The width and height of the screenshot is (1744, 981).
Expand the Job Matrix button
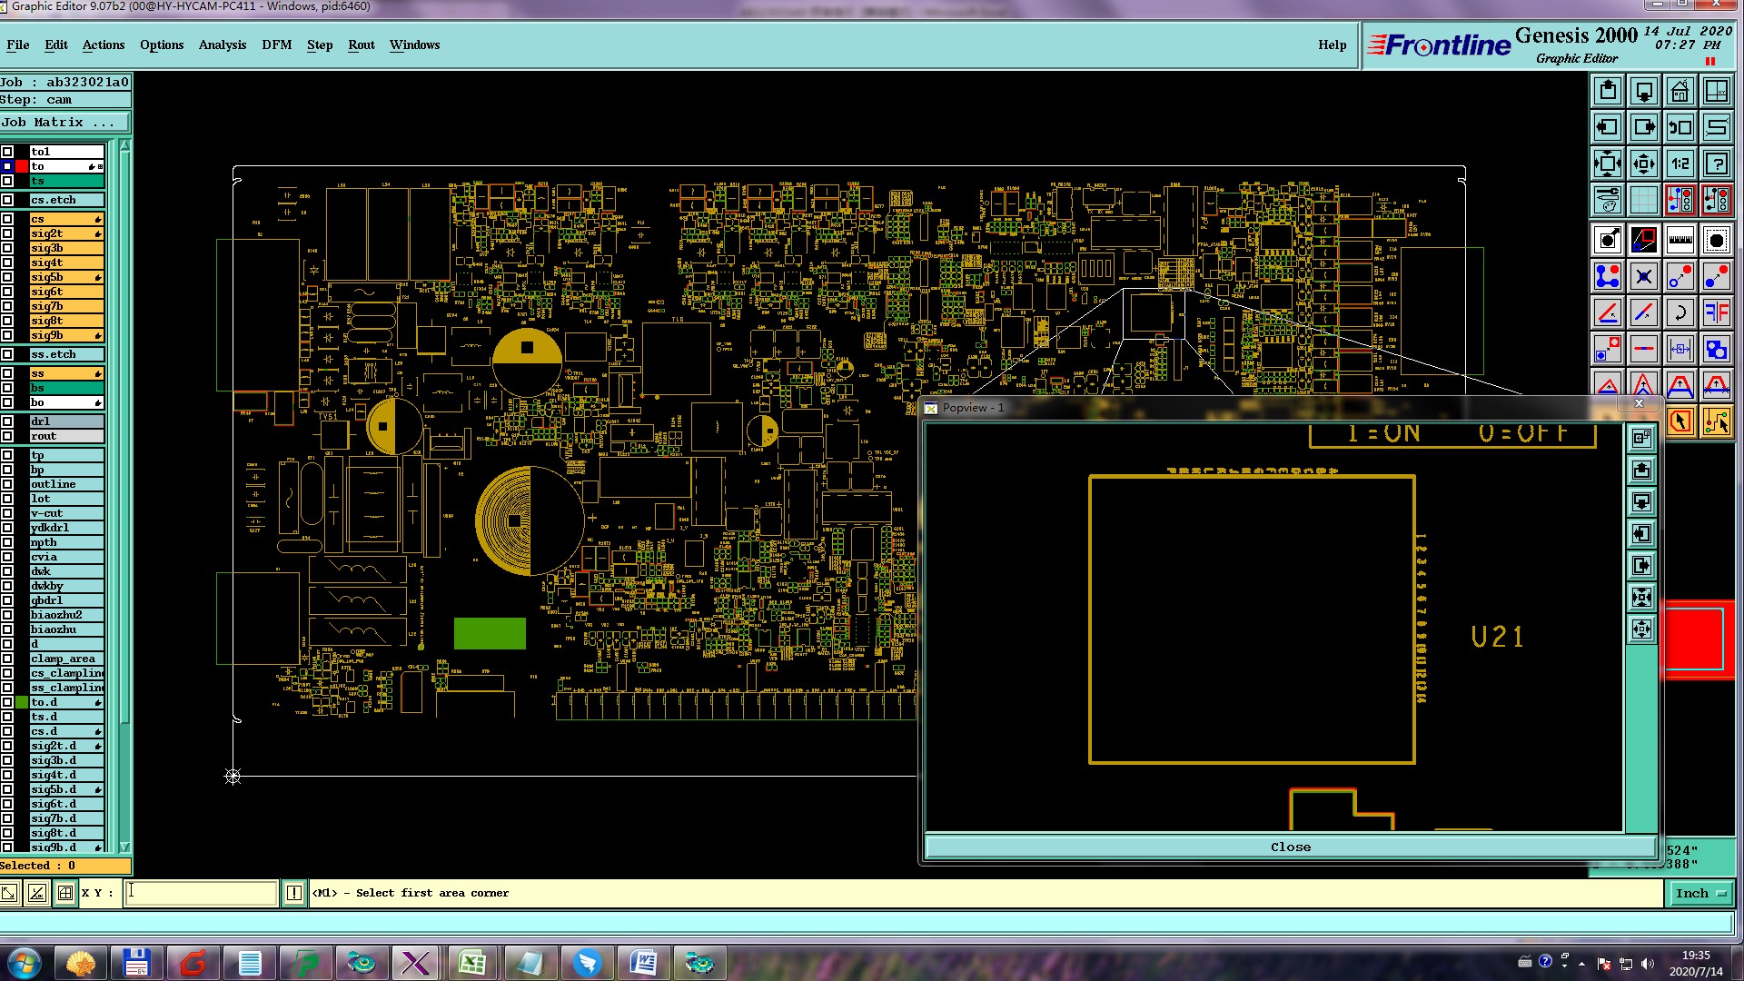coord(64,123)
